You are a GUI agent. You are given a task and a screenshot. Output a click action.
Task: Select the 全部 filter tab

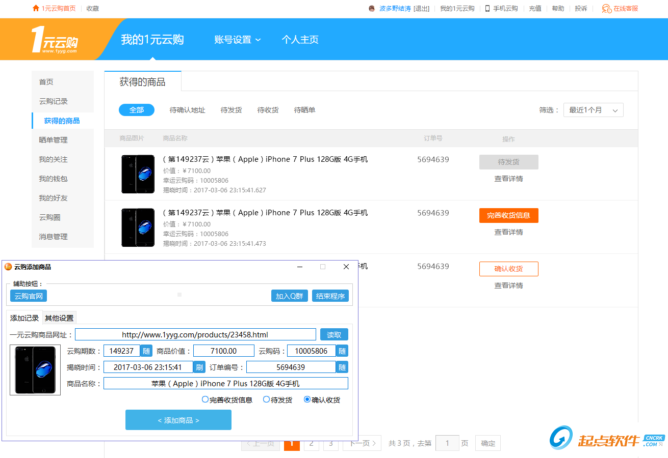point(137,110)
